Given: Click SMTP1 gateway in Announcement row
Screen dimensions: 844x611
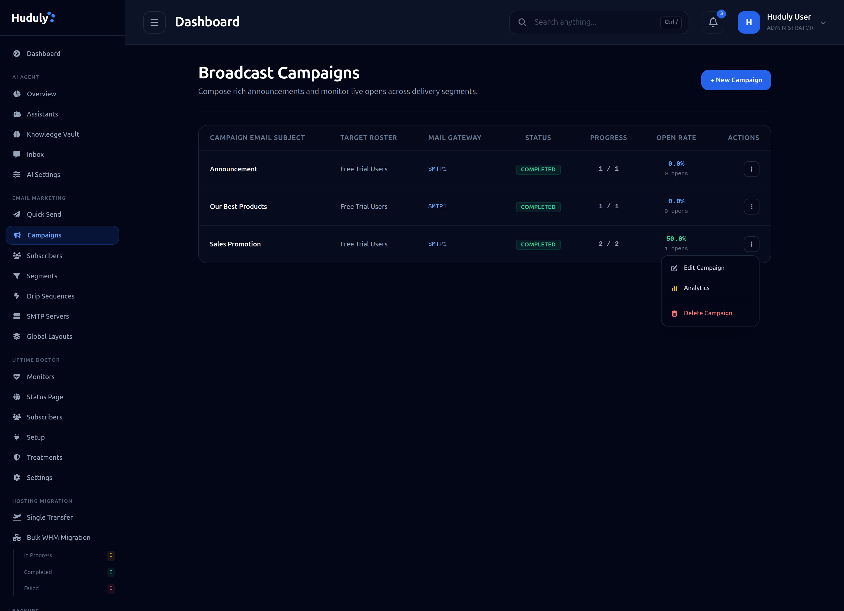Looking at the screenshot, I should (x=437, y=169).
